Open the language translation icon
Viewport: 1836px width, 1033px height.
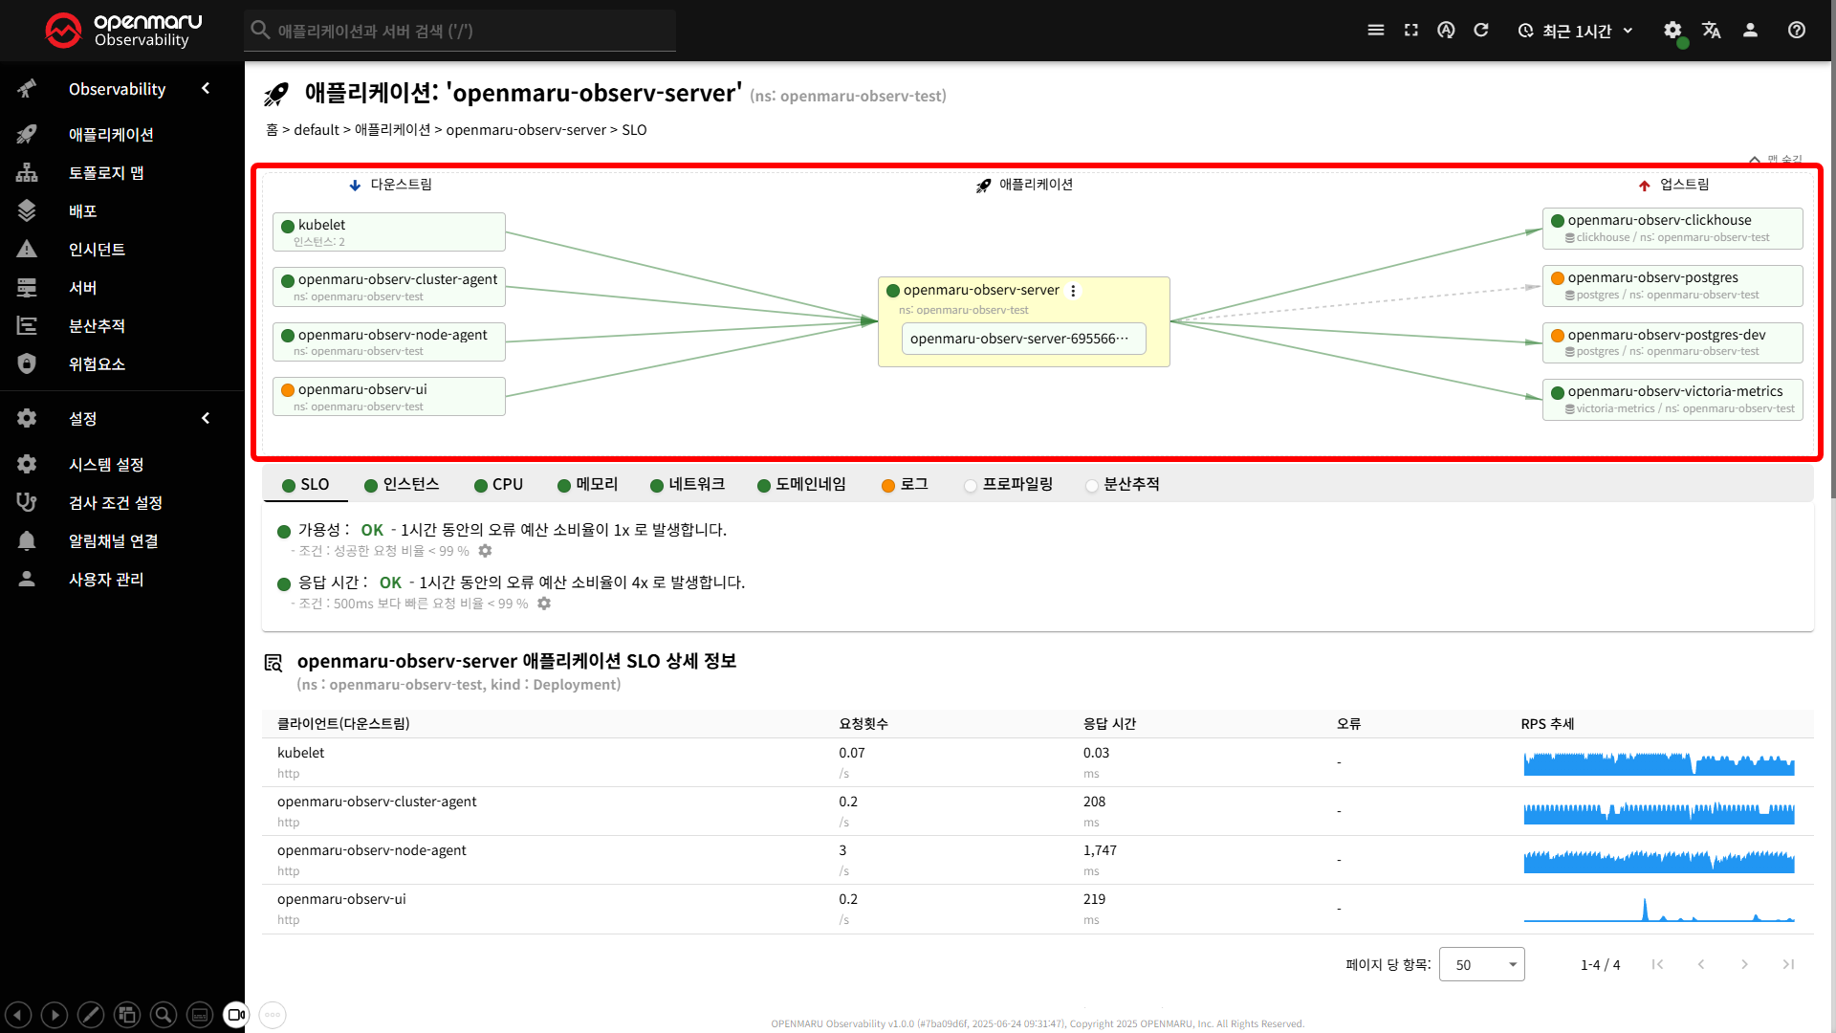click(1712, 31)
